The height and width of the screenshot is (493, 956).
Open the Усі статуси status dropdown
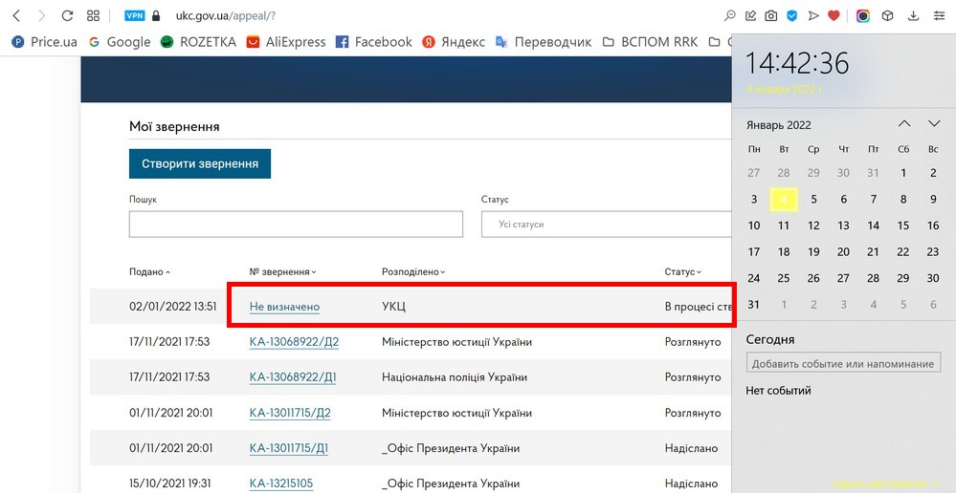pos(606,224)
